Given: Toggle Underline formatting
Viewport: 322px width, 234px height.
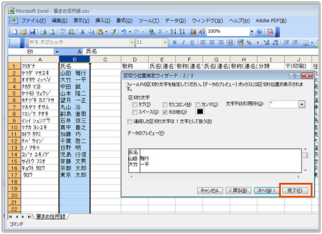Looking at the screenshot, I should tap(192, 42).
